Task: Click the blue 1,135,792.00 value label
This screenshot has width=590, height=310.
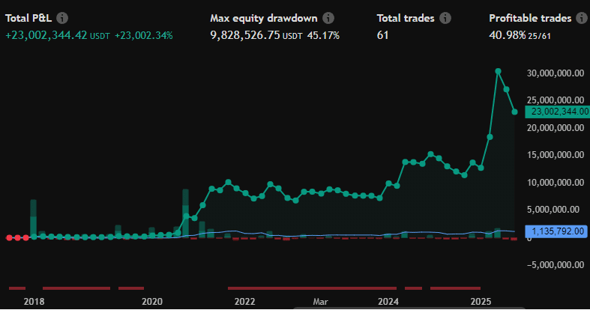Action: [x=559, y=231]
